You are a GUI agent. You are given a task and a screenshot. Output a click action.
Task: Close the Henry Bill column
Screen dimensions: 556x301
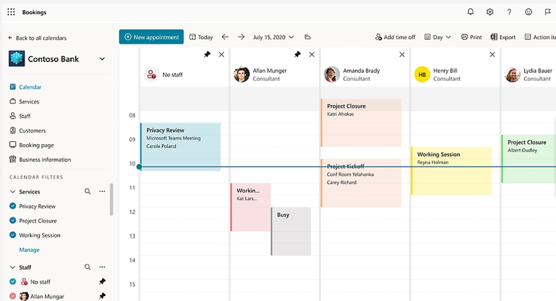pyautogui.click(x=492, y=54)
